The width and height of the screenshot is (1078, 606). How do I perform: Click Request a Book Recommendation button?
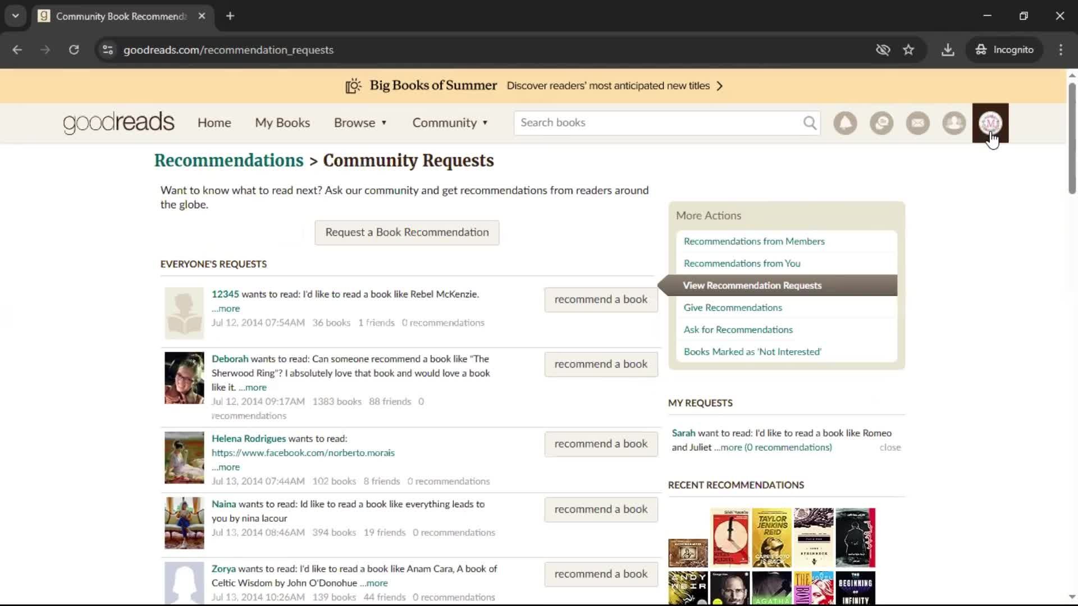point(406,232)
